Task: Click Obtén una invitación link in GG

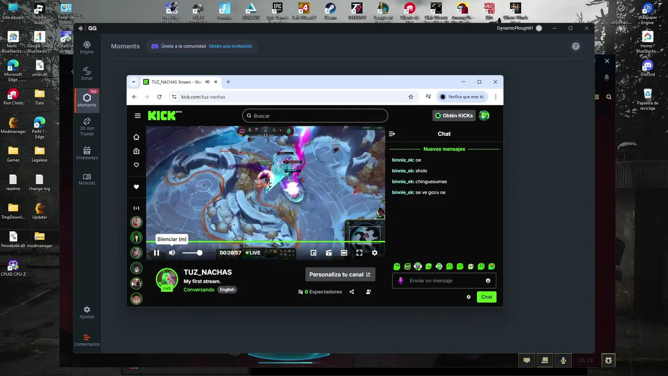Action: pos(230,46)
